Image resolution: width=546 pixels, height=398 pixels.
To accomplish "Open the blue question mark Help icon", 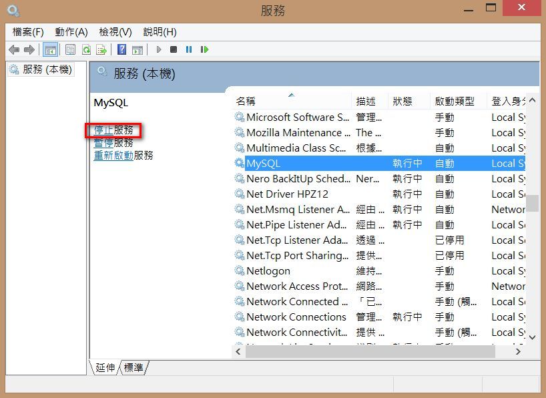I will (122, 49).
